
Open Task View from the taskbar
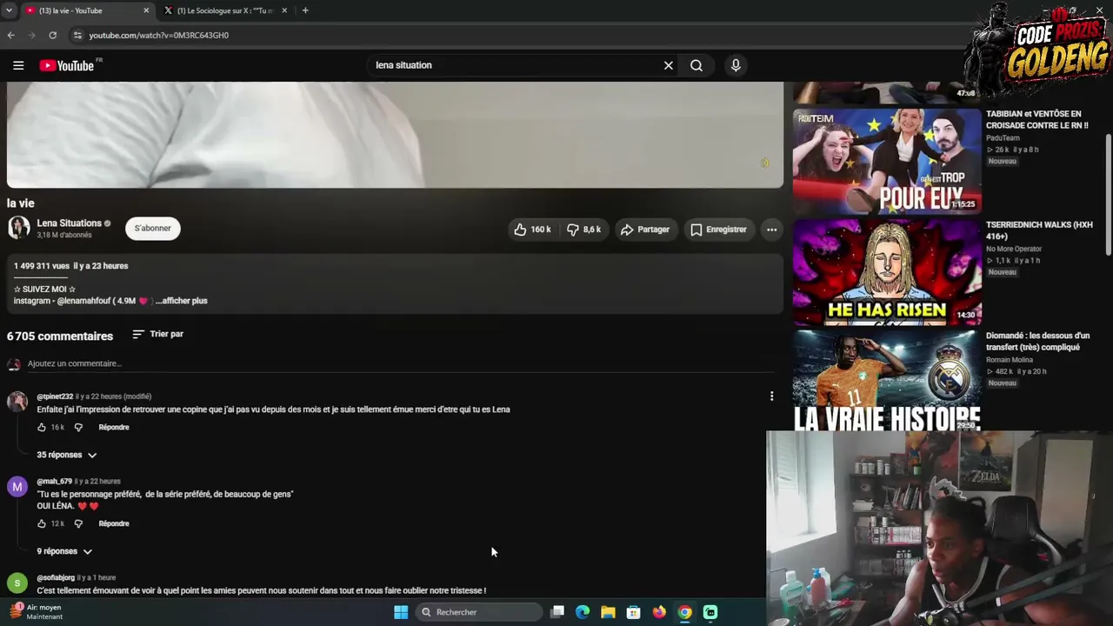tap(557, 612)
